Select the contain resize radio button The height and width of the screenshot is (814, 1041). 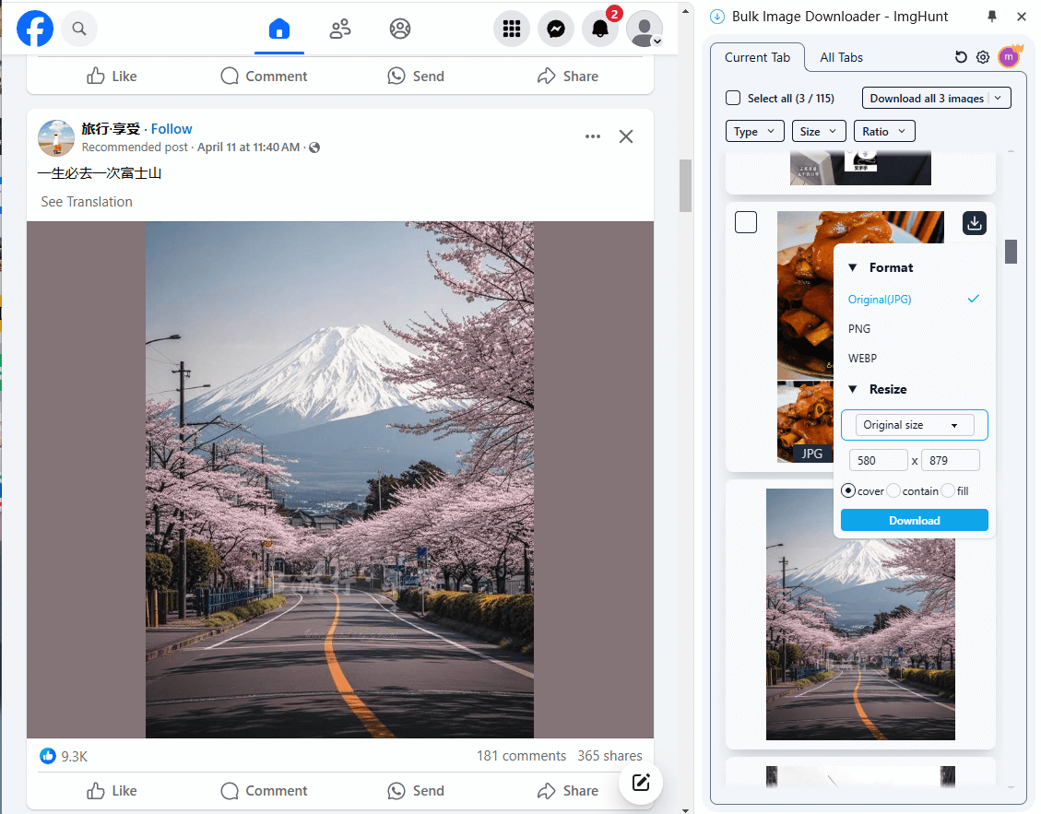(892, 490)
